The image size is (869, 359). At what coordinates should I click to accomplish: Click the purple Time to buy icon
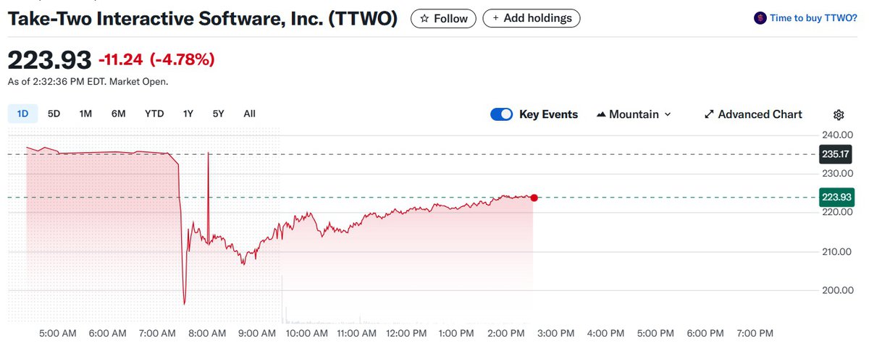point(760,18)
